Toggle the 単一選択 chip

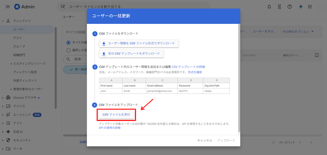[x=75, y=70]
